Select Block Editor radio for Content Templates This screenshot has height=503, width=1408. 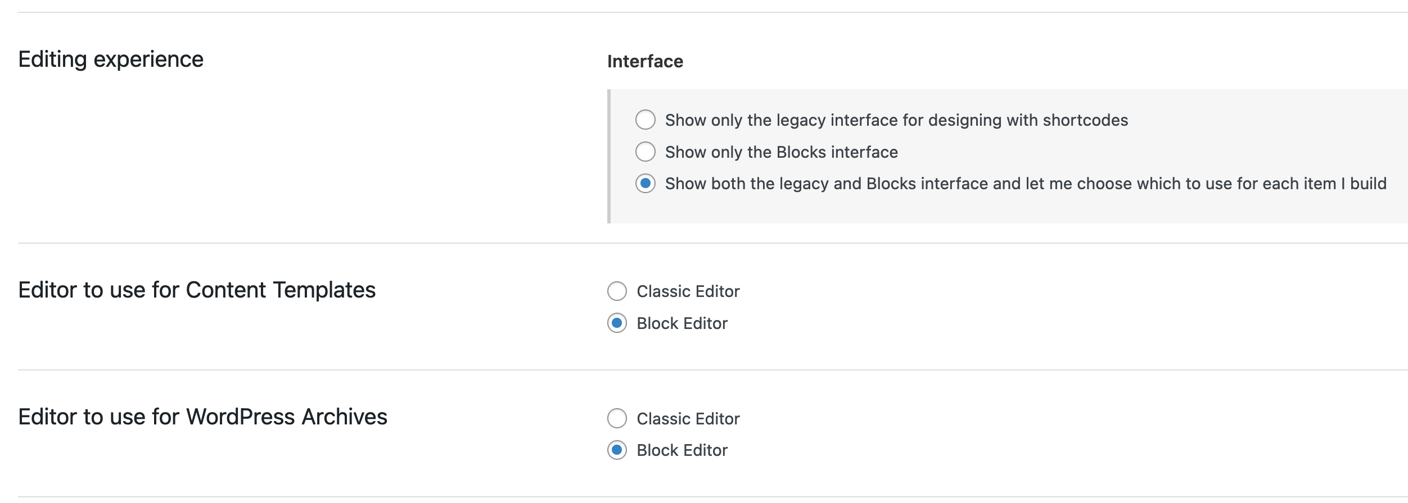point(617,323)
